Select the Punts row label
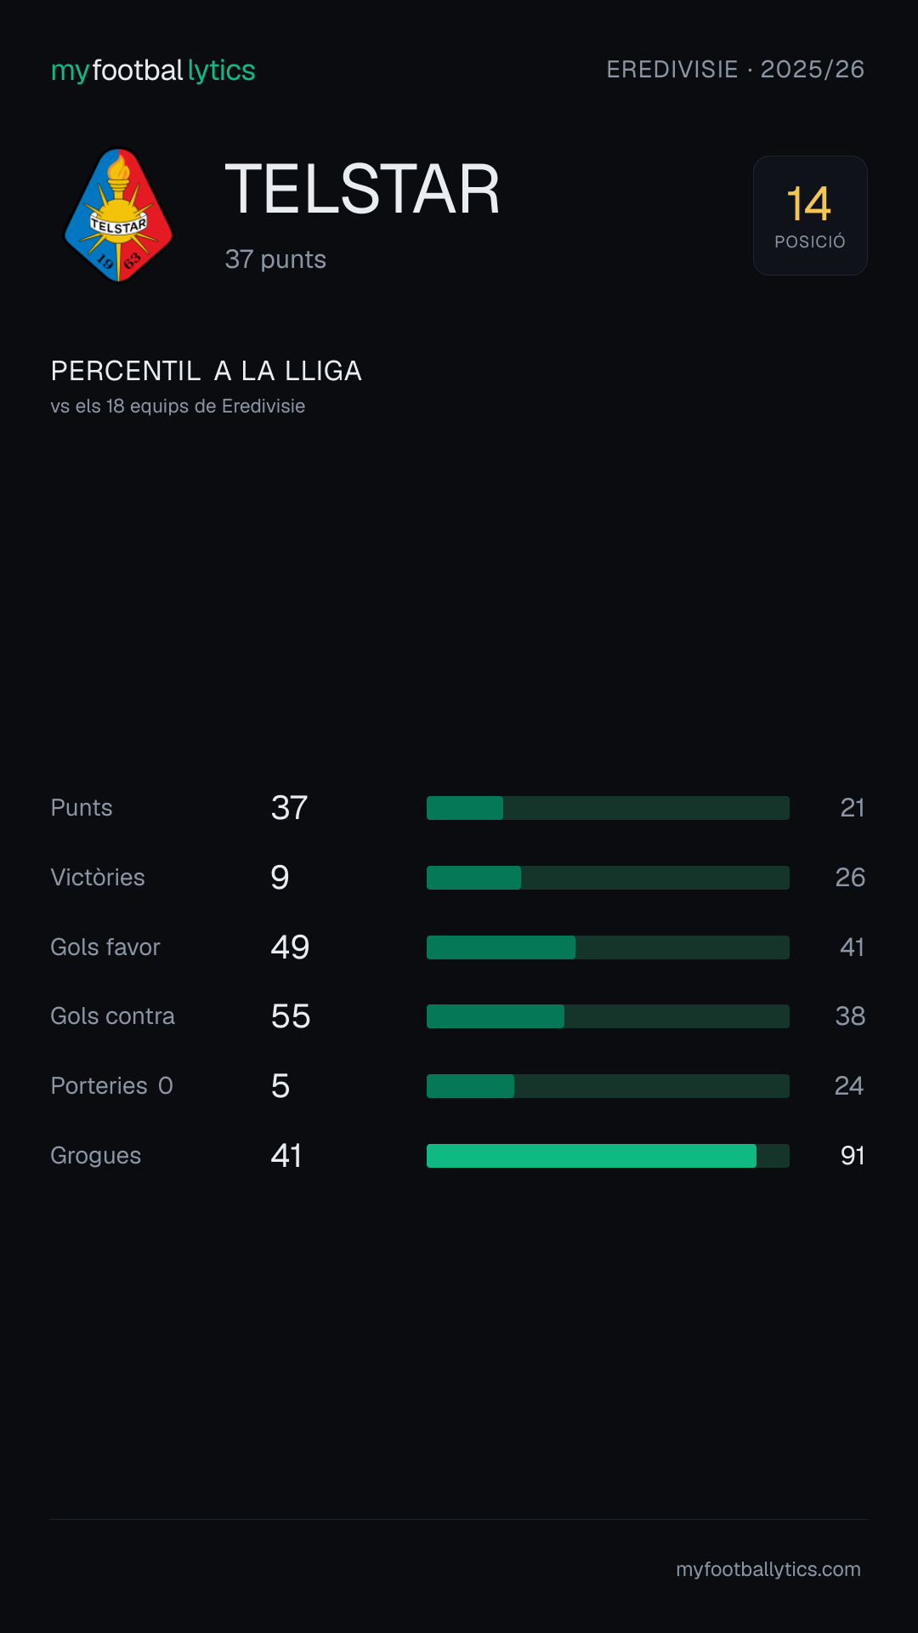918x1633 pixels. coord(82,807)
